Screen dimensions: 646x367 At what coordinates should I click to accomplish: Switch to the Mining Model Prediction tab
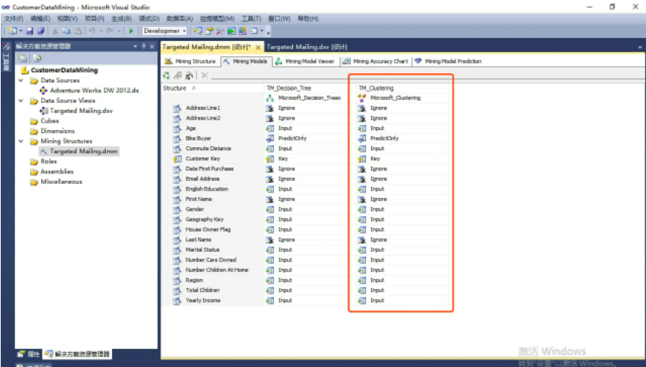(448, 61)
